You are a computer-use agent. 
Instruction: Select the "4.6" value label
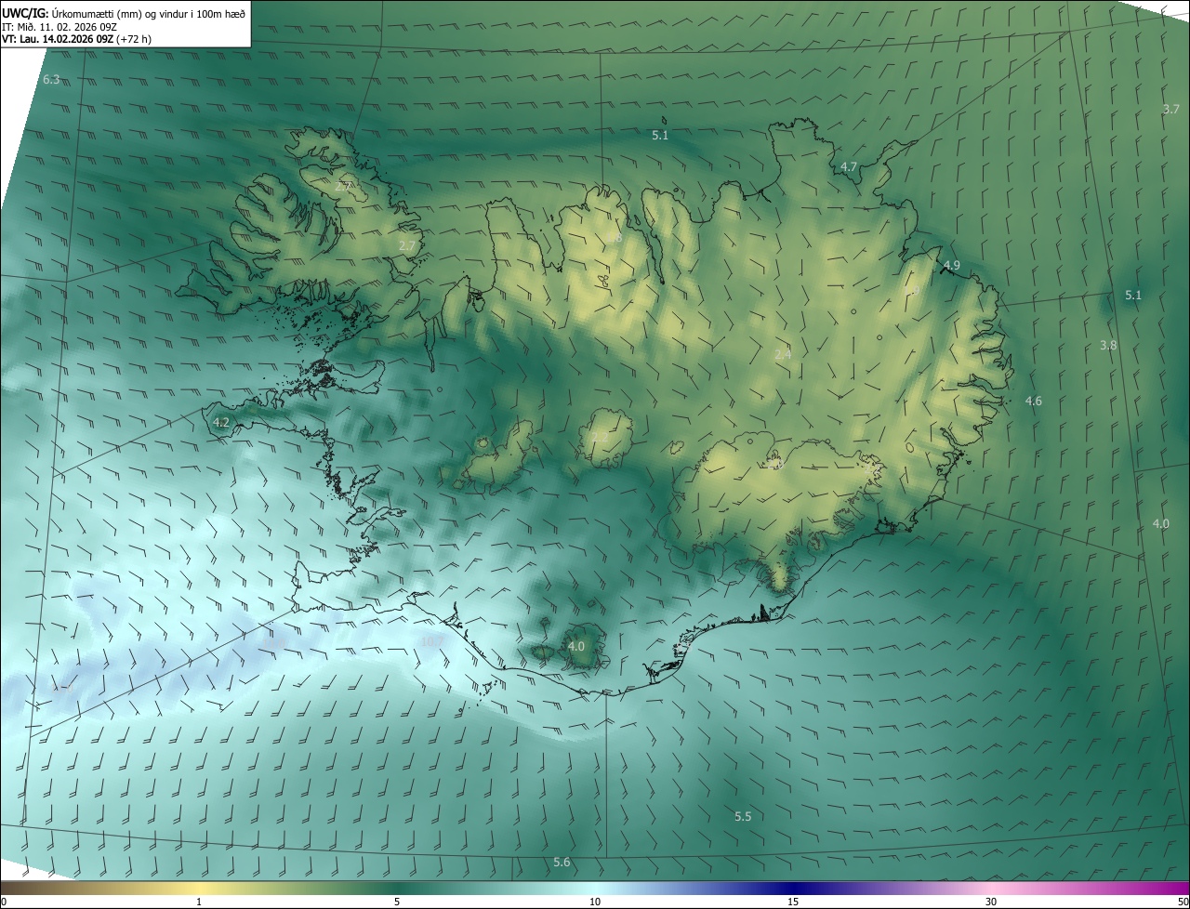(x=1033, y=402)
